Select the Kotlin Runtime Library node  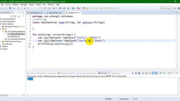[13, 42]
